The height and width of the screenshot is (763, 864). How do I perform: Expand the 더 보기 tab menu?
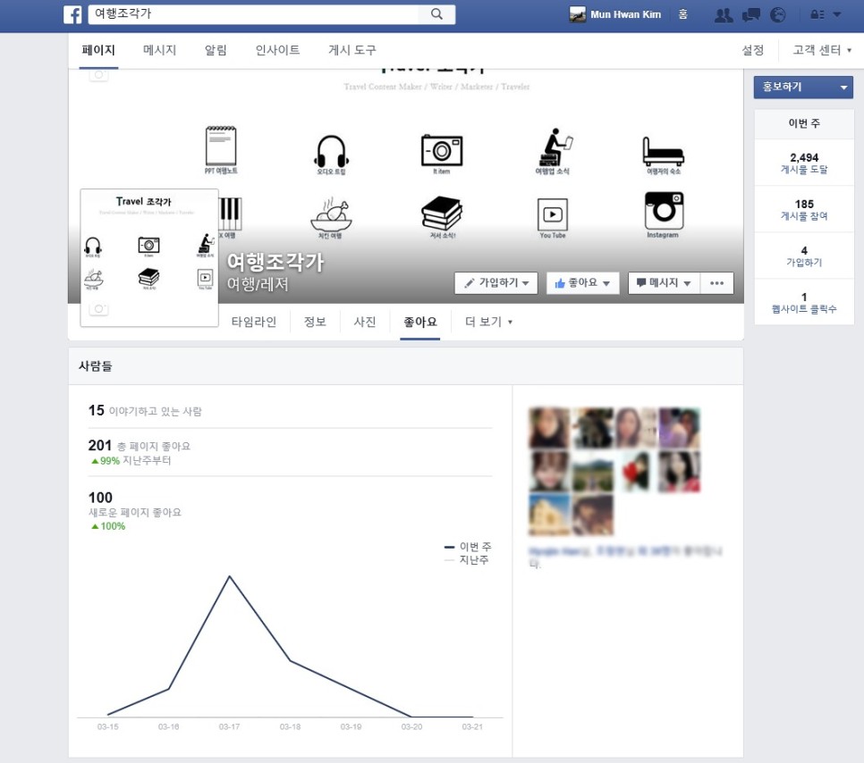[x=488, y=322]
